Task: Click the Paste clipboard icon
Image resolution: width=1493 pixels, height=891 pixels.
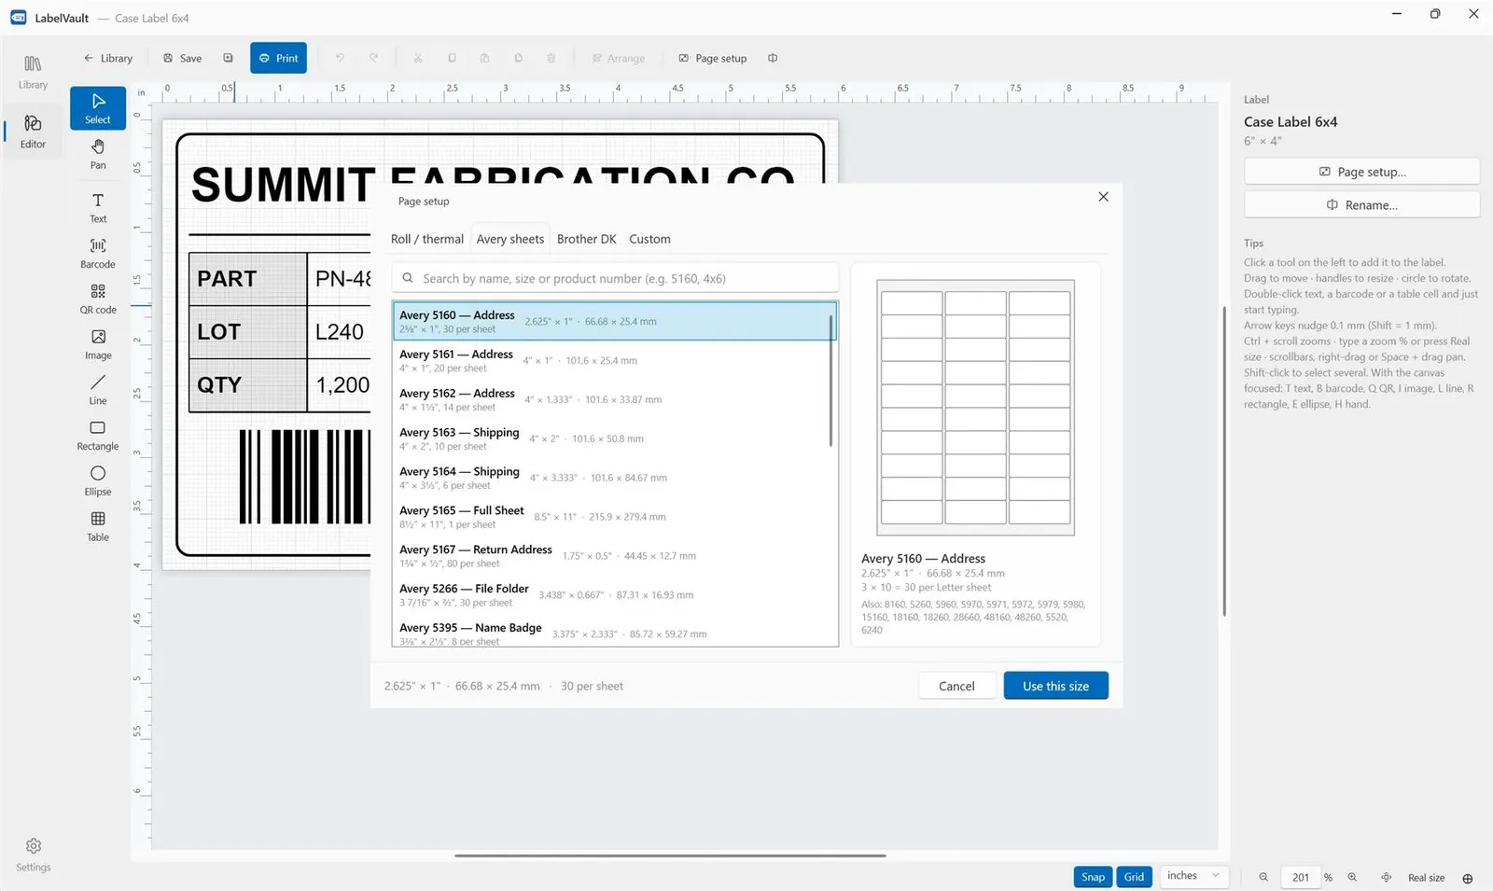Action: (484, 58)
